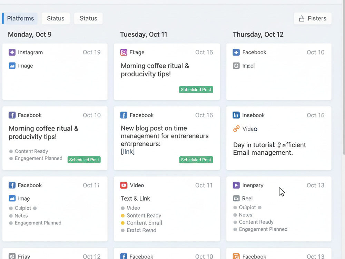Open the [link] in the blog post card
Image resolution: width=345 pixels, height=259 pixels.
(128, 152)
